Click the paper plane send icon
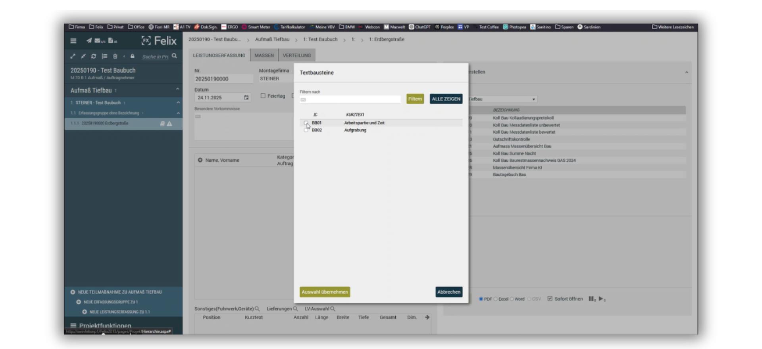 (x=89, y=40)
